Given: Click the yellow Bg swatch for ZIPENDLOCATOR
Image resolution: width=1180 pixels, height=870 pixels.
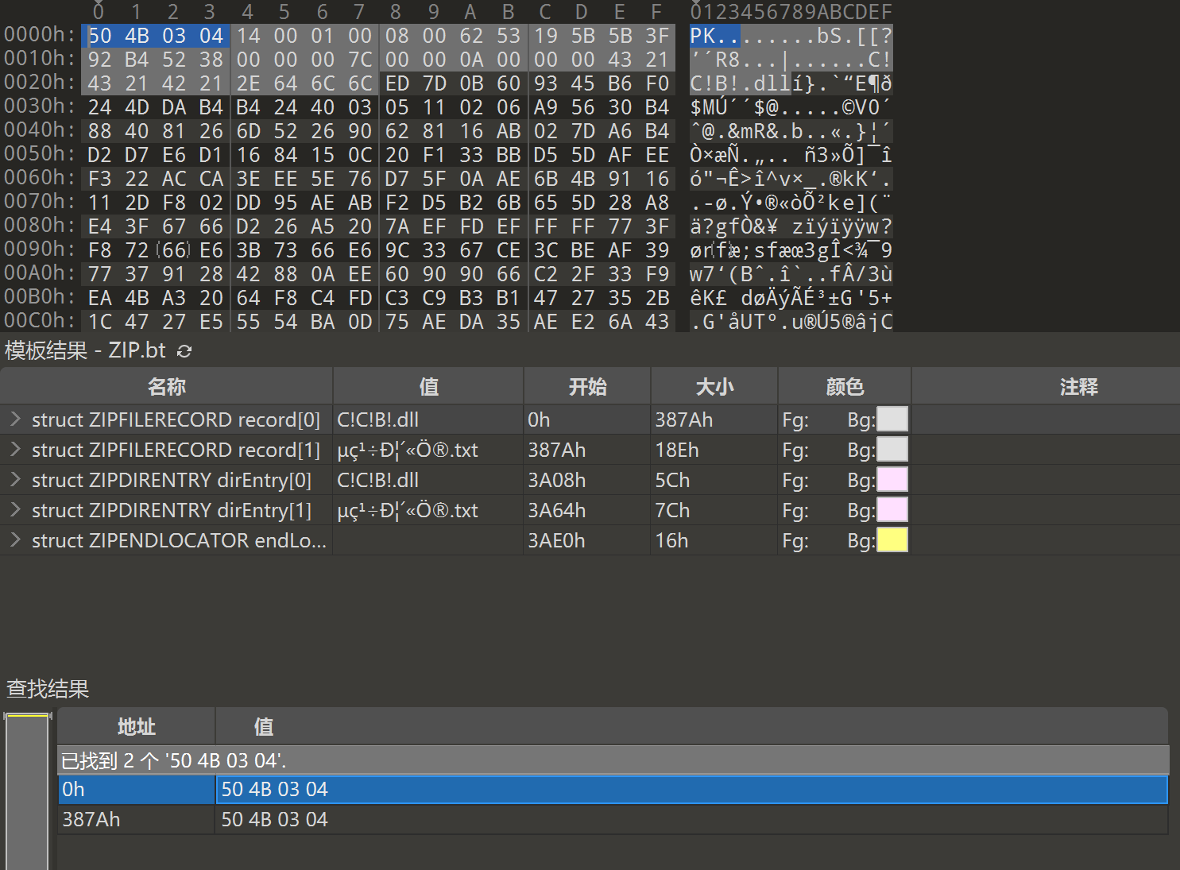Looking at the screenshot, I should (x=892, y=540).
